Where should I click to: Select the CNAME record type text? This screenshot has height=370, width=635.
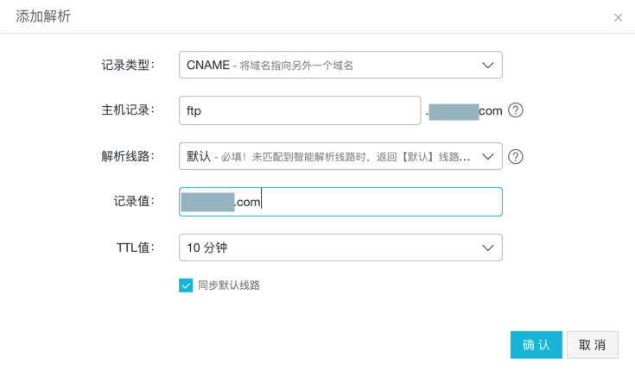click(208, 66)
